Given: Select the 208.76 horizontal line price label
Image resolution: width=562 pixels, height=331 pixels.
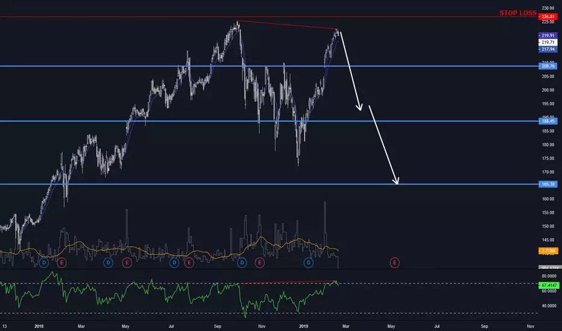Looking at the screenshot, I should 548,66.
